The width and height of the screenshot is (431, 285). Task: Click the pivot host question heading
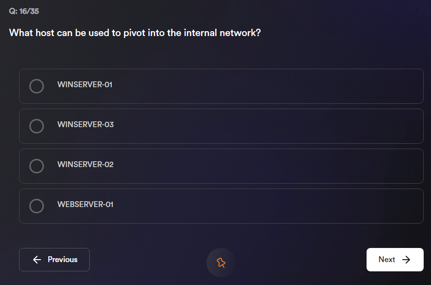(x=135, y=33)
